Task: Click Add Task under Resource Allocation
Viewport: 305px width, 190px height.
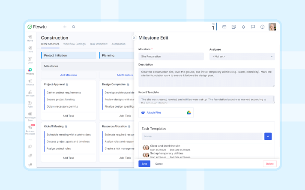Action: [x=125, y=158]
